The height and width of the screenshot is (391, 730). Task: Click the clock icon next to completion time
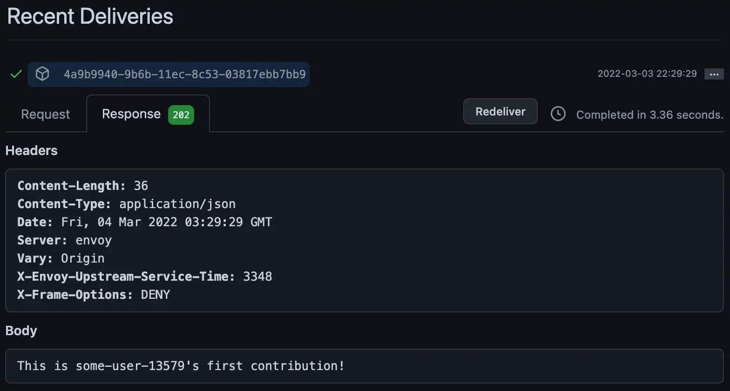(558, 114)
